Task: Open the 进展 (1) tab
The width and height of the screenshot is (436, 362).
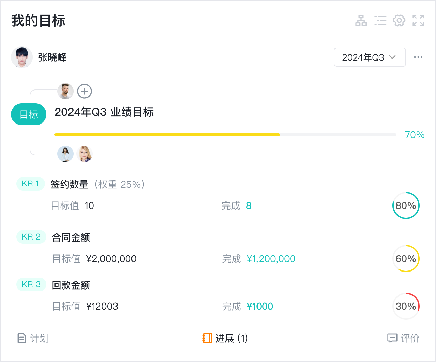Action: [225, 338]
